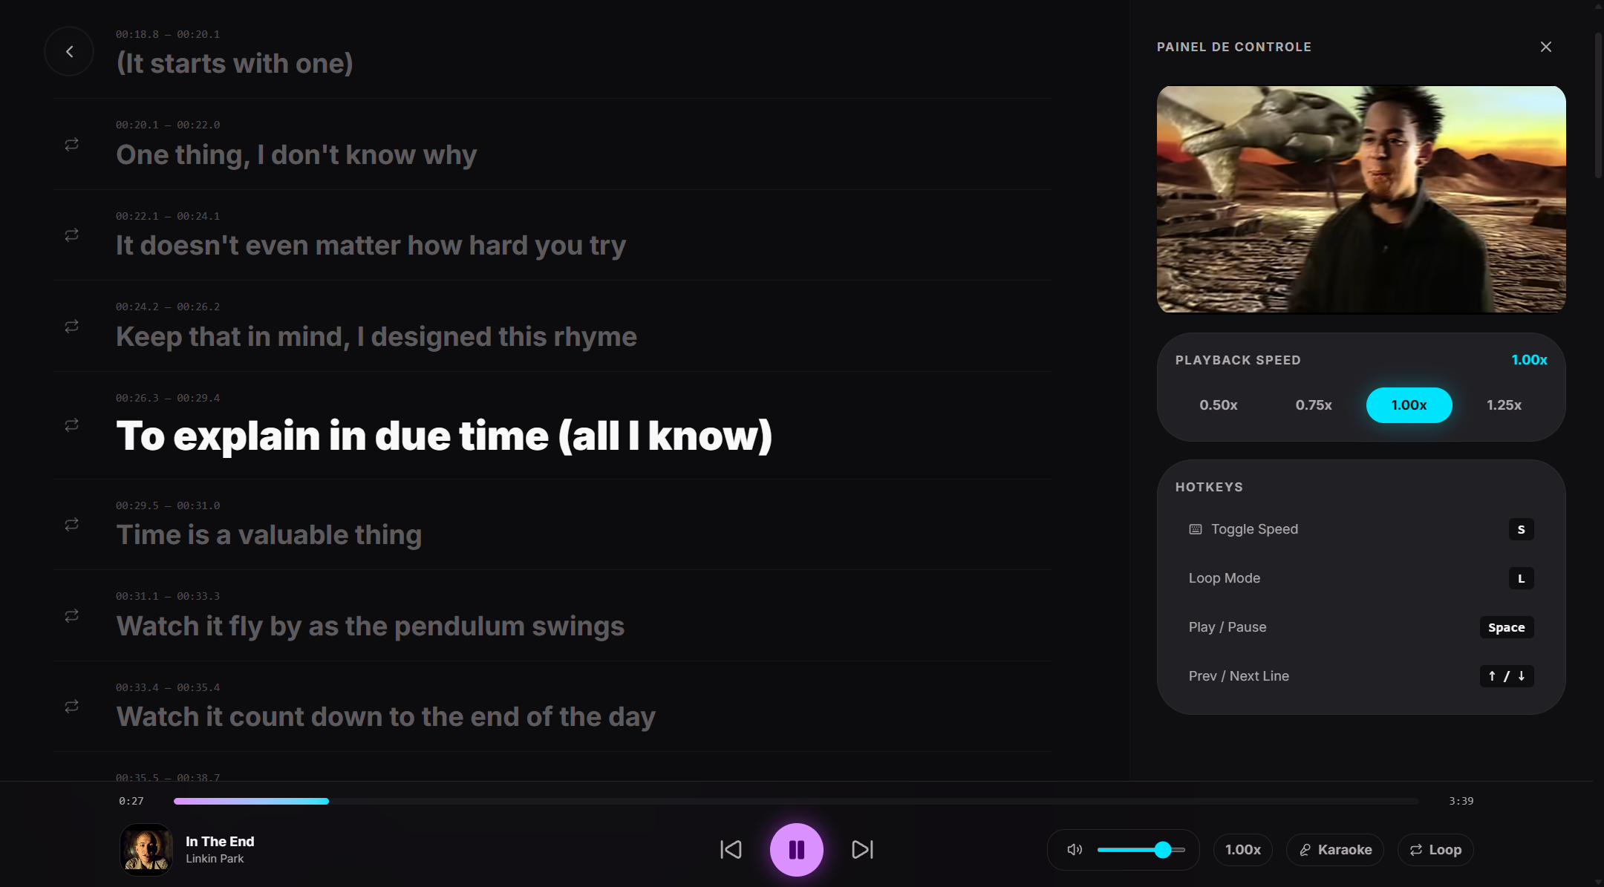This screenshot has width=1604, height=887.
Task: Click the In The End album artwork
Action: 146,849
